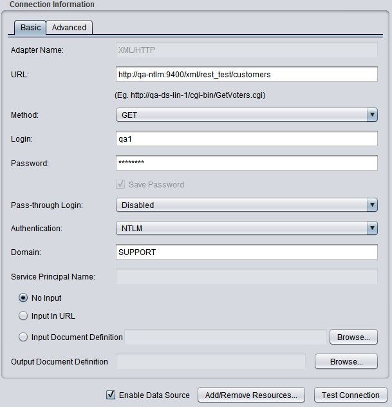
Task: Click the URL input field
Action: tap(246, 75)
